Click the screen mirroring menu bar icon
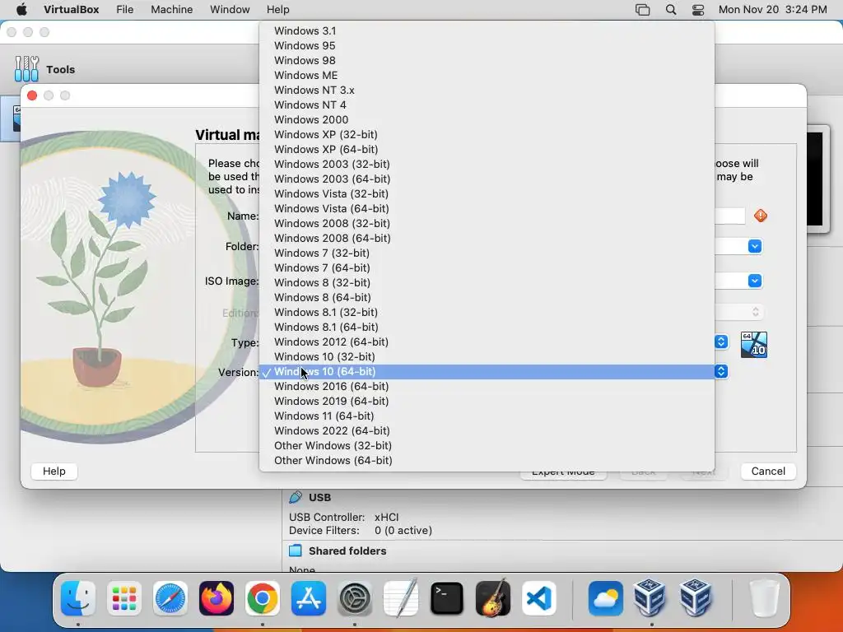Image resolution: width=843 pixels, height=632 pixels. pyautogui.click(x=642, y=9)
